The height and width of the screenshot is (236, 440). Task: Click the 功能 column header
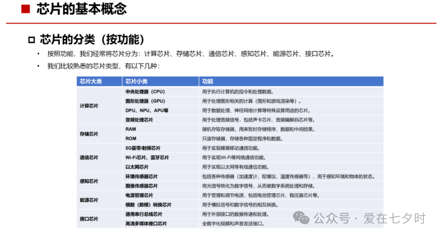pos(208,81)
